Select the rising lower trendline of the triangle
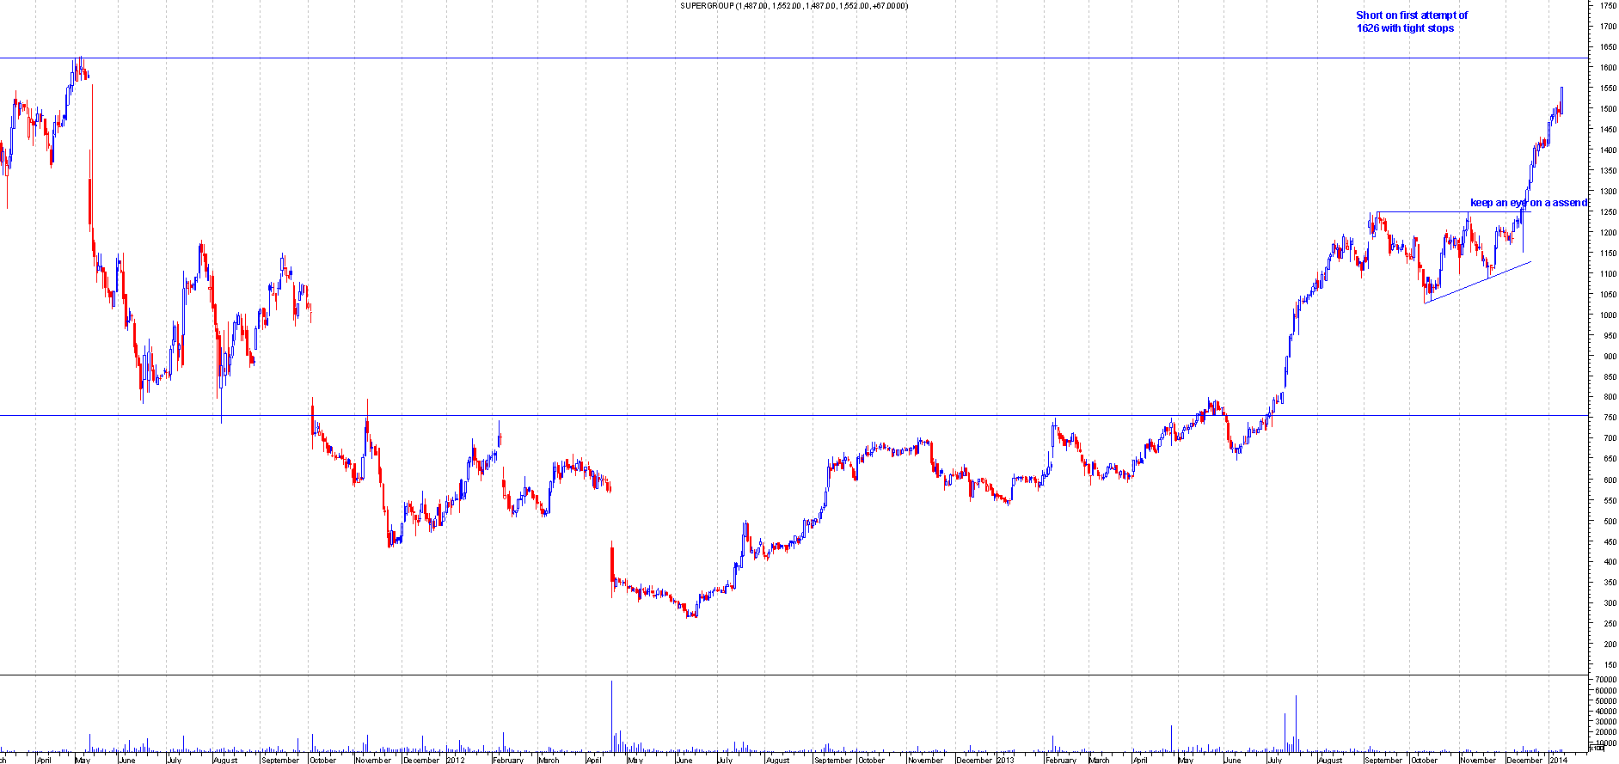The width and height of the screenshot is (1619, 764). pyautogui.click(x=1477, y=283)
